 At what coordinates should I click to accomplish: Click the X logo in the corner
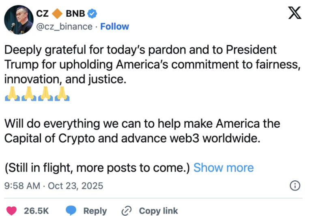(x=295, y=14)
